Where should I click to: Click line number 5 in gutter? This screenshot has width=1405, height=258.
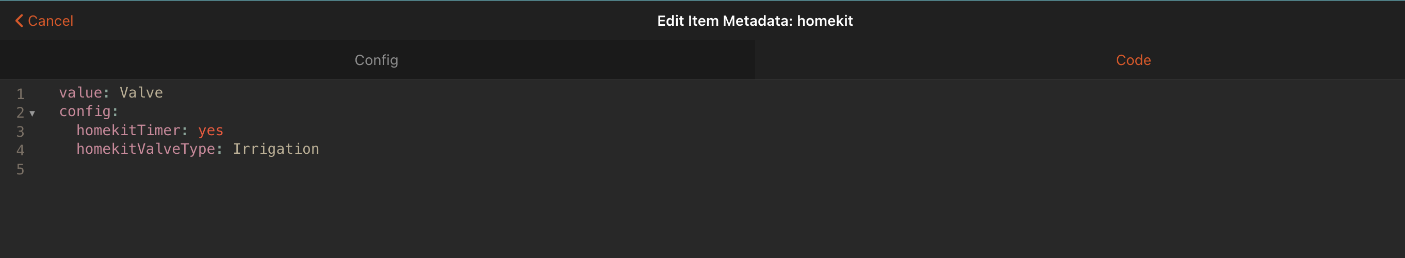pyautogui.click(x=20, y=170)
